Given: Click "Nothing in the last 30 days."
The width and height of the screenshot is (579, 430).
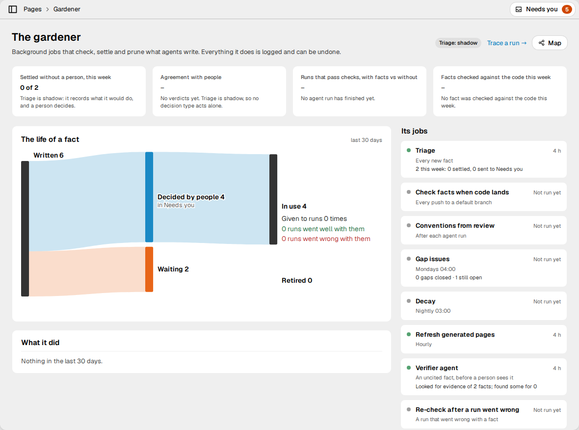Looking at the screenshot, I should tap(62, 361).
